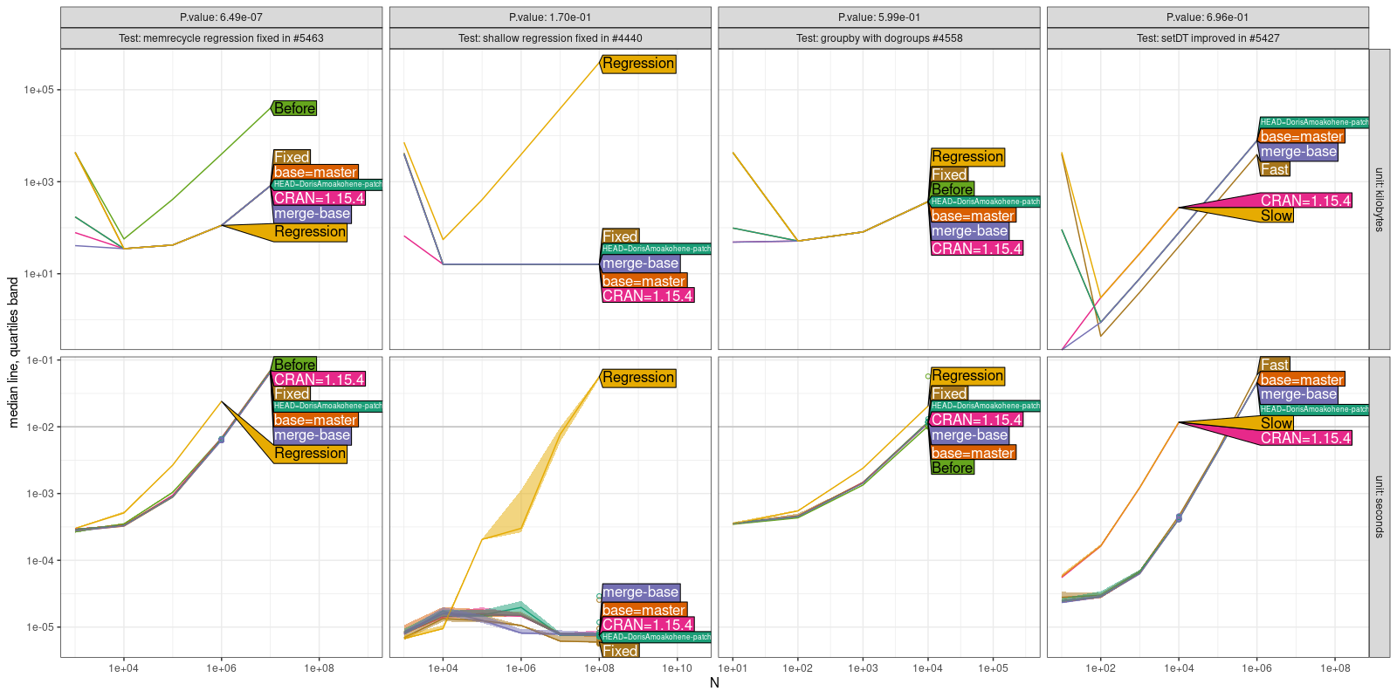Click 'CRAN=1.15.4' label in shallow seconds panel
This screenshot has width=1397, height=698.
point(648,625)
